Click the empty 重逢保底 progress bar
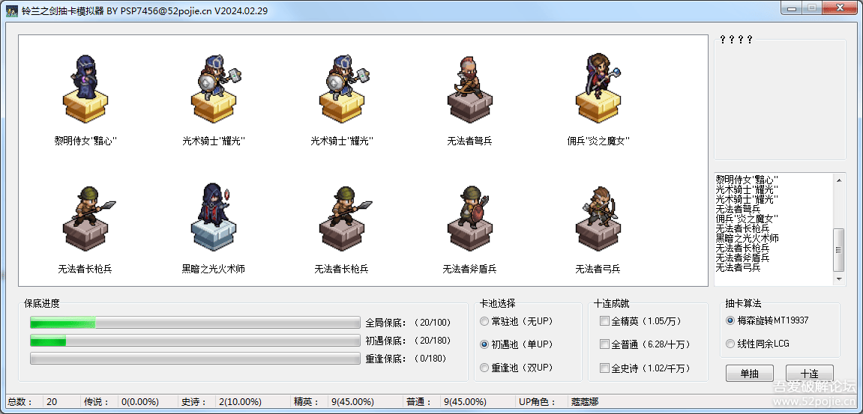This screenshot has height=414, width=863. coord(195,359)
